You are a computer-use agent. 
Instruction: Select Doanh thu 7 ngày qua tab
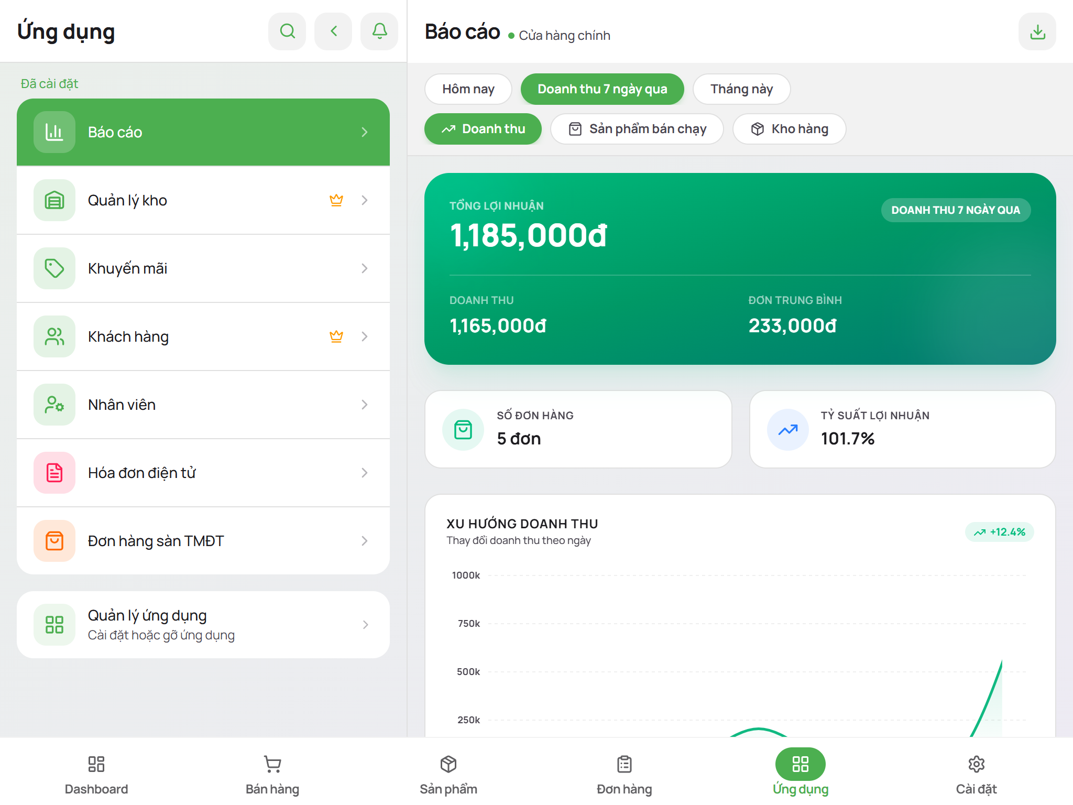tap(603, 89)
